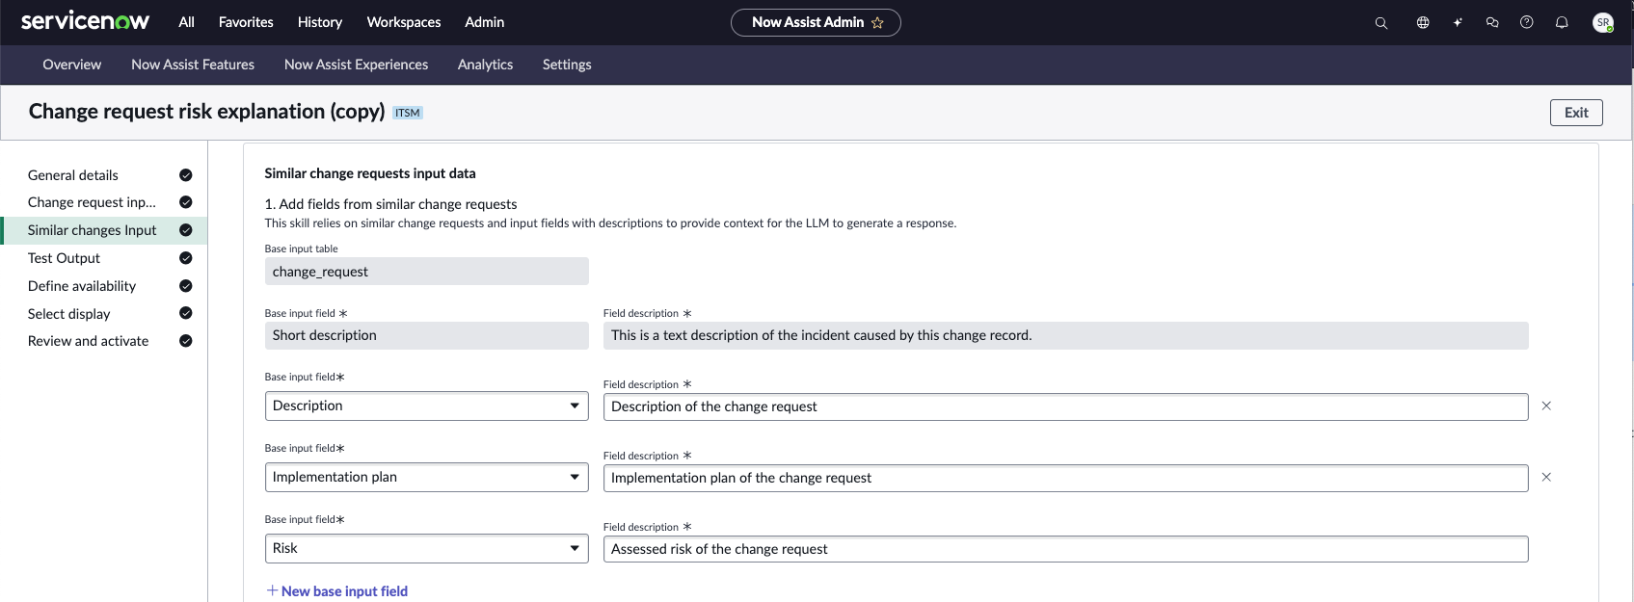Open the SR user profile avatar
1634x602 pixels.
point(1603,22)
